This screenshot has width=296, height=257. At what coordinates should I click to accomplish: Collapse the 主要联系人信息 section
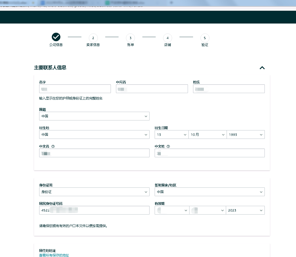[262, 68]
